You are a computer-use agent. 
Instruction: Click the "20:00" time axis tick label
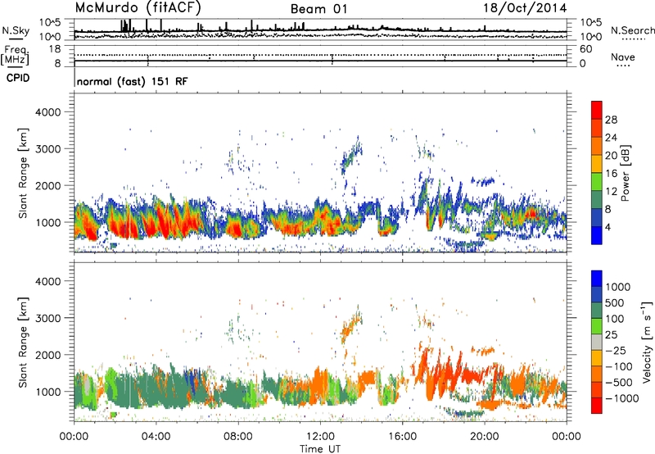pyautogui.click(x=485, y=437)
